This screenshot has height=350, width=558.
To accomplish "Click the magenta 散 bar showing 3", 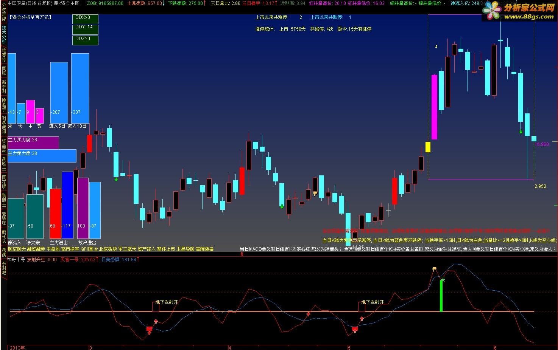I will point(39,116).
